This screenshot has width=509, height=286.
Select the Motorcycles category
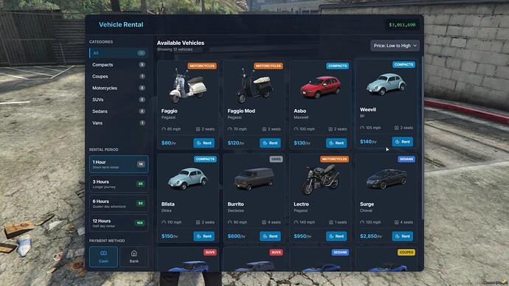tap(119, 88)
